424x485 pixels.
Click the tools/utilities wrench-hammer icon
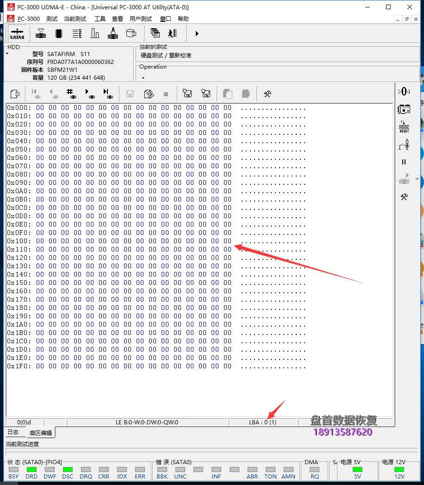(x=404, y=197)
